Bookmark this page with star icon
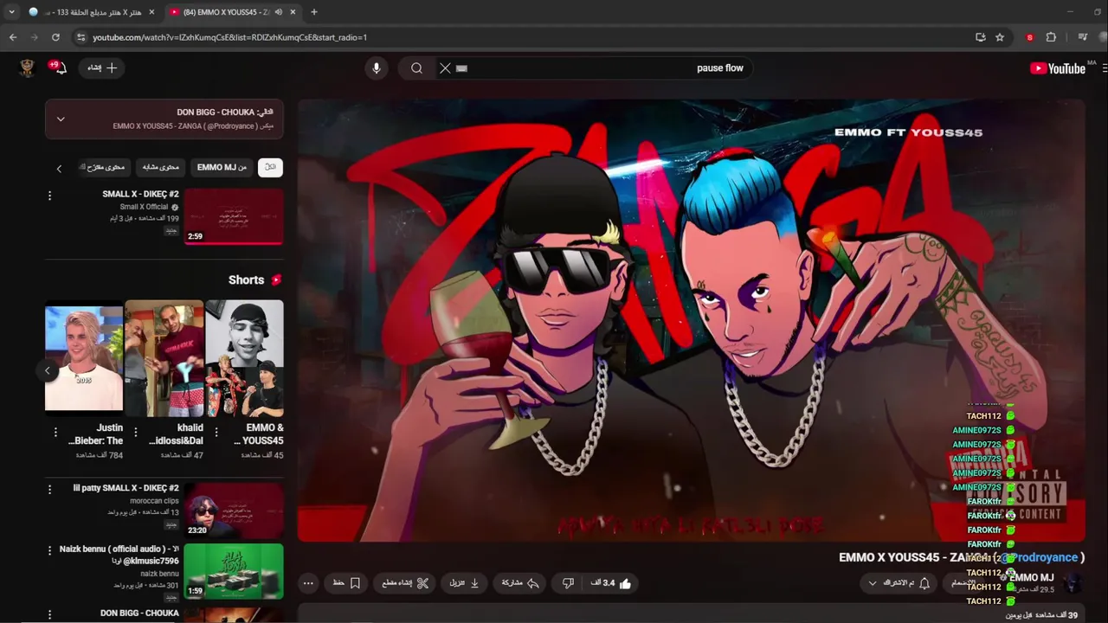The width and height of the screenshot is (1108, 623). point(1000,37)
